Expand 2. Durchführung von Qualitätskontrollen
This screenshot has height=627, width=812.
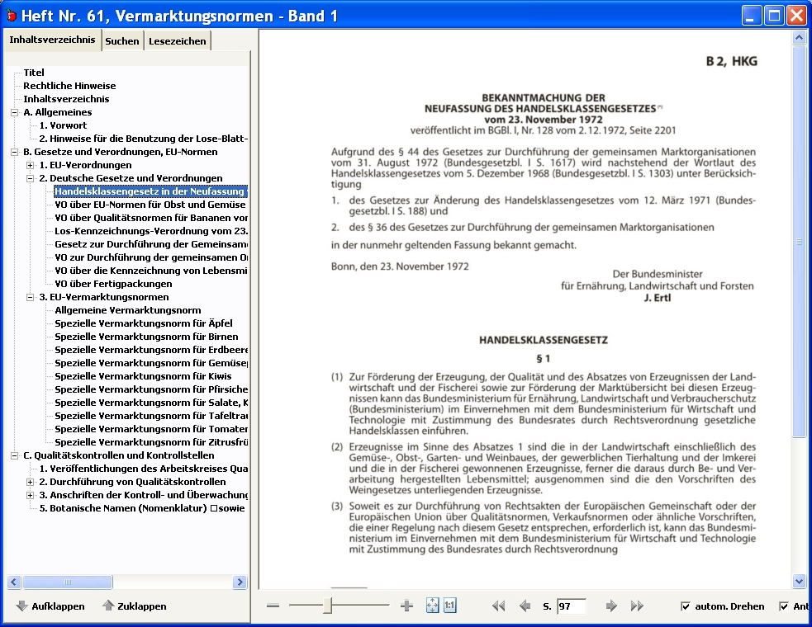point(30,482)
